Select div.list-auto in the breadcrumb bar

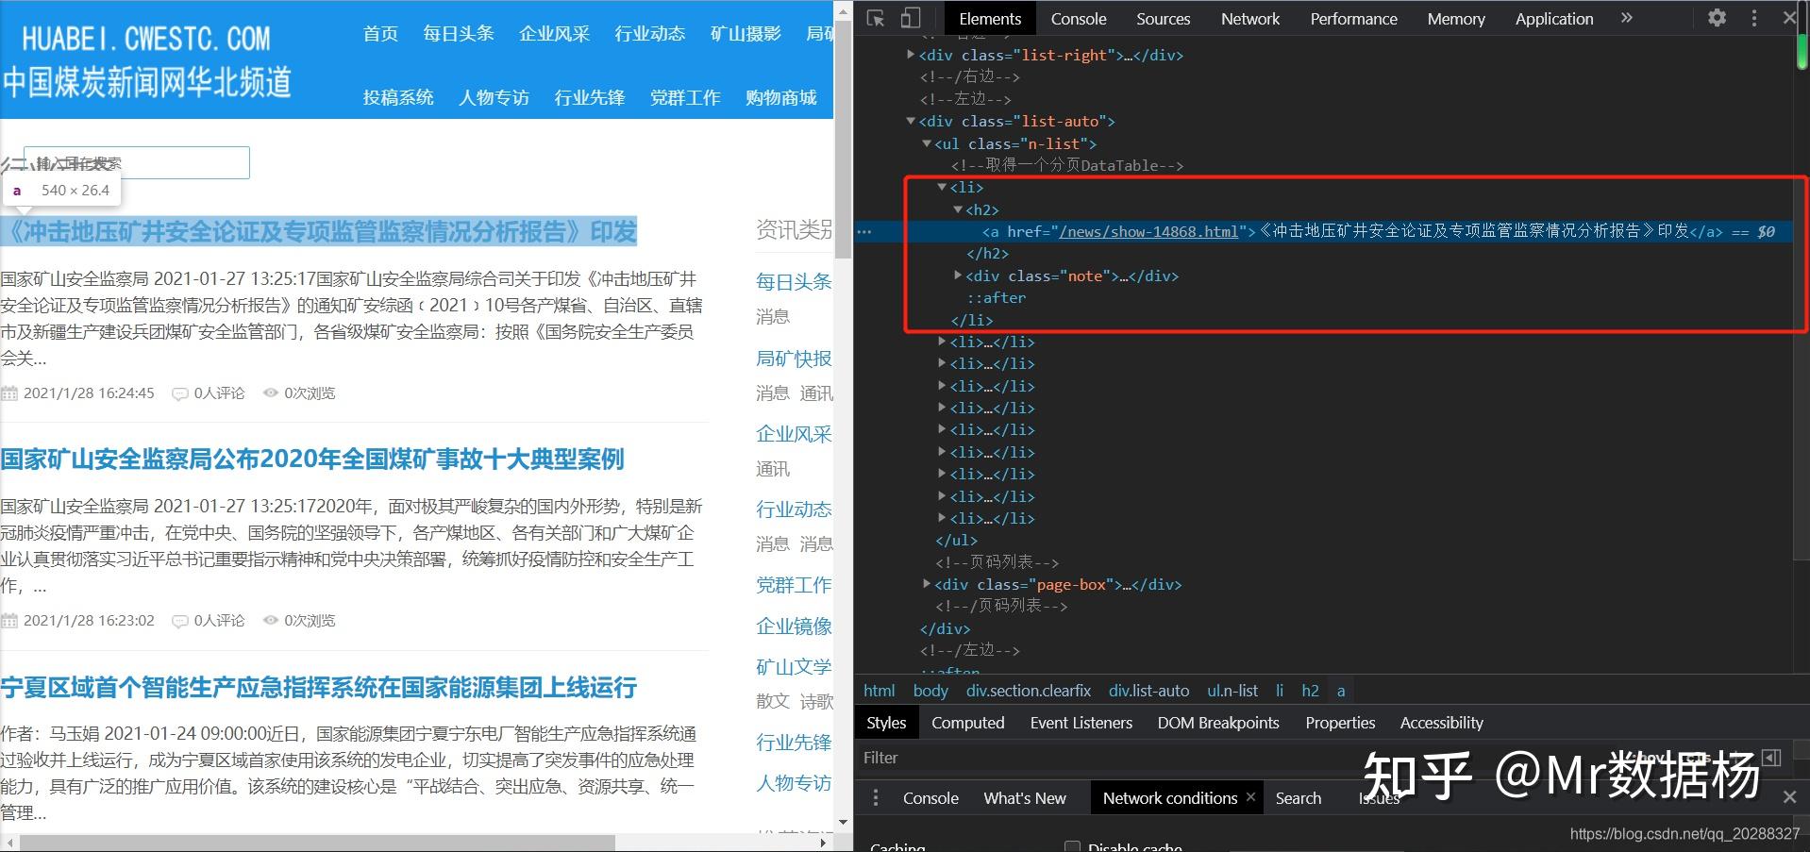tap(1148, 691)
